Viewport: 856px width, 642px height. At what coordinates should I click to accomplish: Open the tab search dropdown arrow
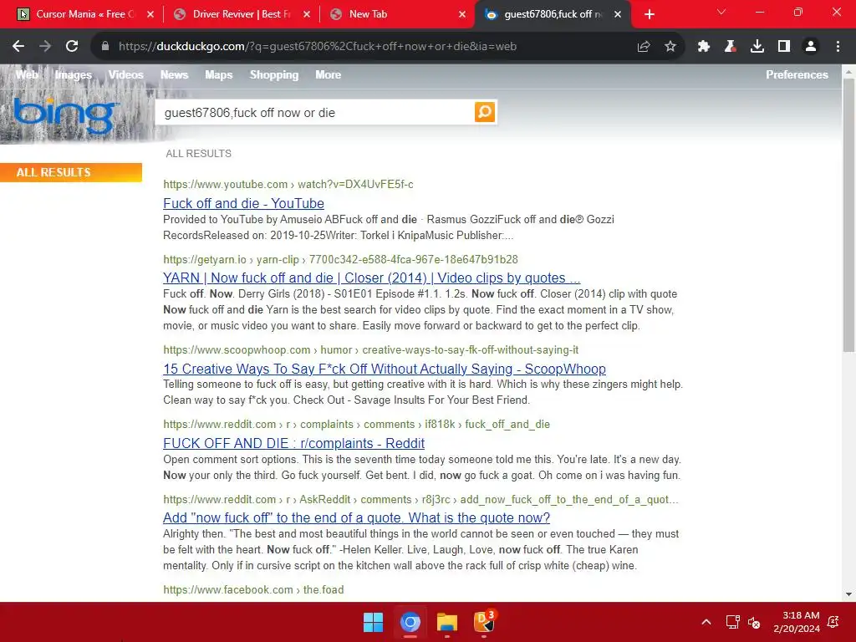(721, 12)
